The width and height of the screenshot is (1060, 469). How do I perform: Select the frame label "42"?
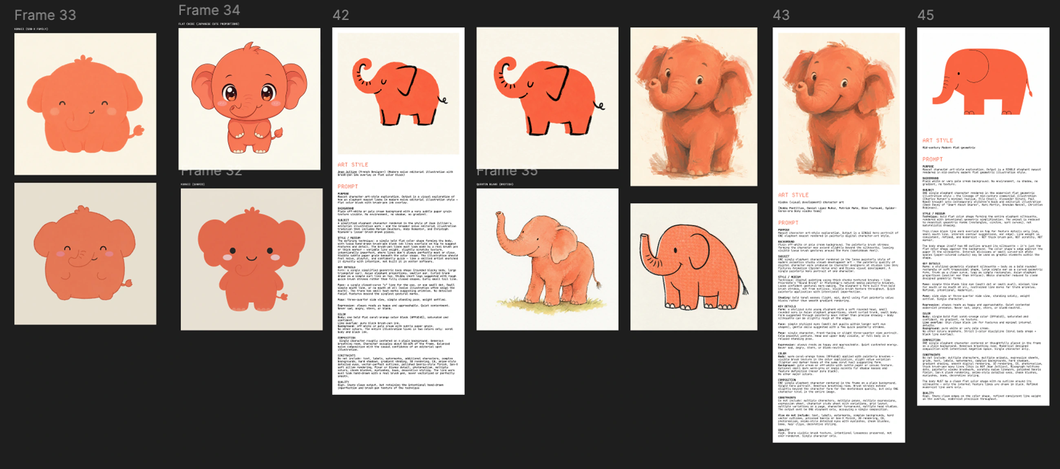(341, 15)
